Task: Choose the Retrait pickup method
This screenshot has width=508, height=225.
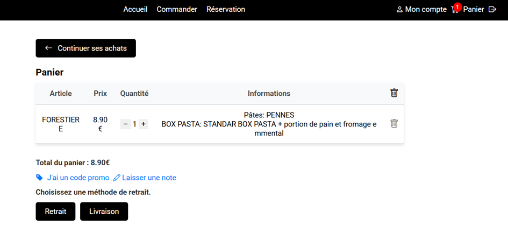Action: point(55,212)
